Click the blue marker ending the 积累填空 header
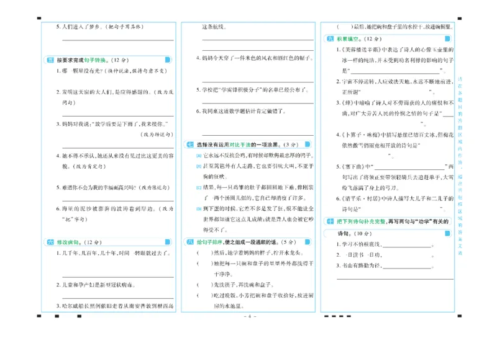 [x=447, y=38]
